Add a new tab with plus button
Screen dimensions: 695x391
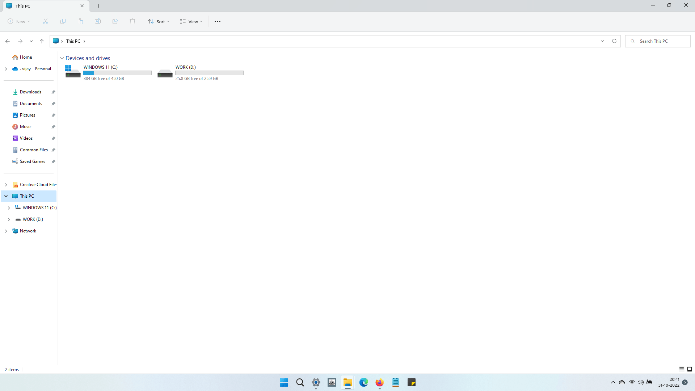99,6
